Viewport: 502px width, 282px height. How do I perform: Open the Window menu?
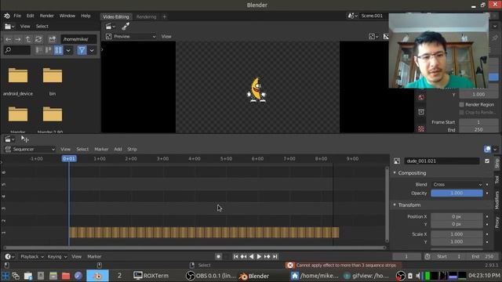pos(67,16)
